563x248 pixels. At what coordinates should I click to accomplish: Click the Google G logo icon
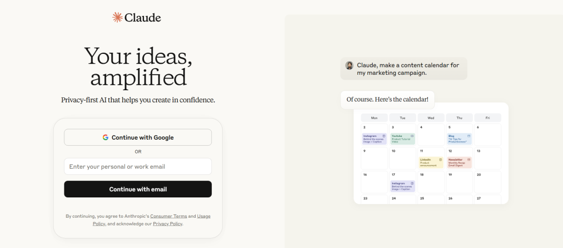pyautogui.click(x=105, y=137)
